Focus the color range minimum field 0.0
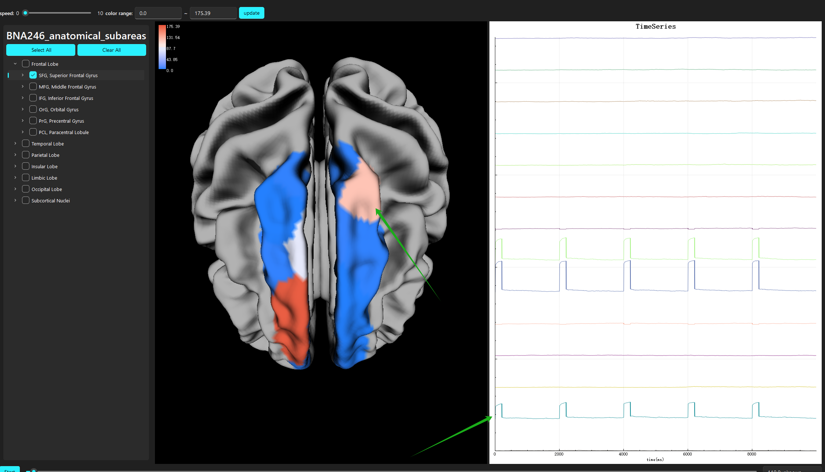This screenshot has width=825, height=472. (158, 13)
